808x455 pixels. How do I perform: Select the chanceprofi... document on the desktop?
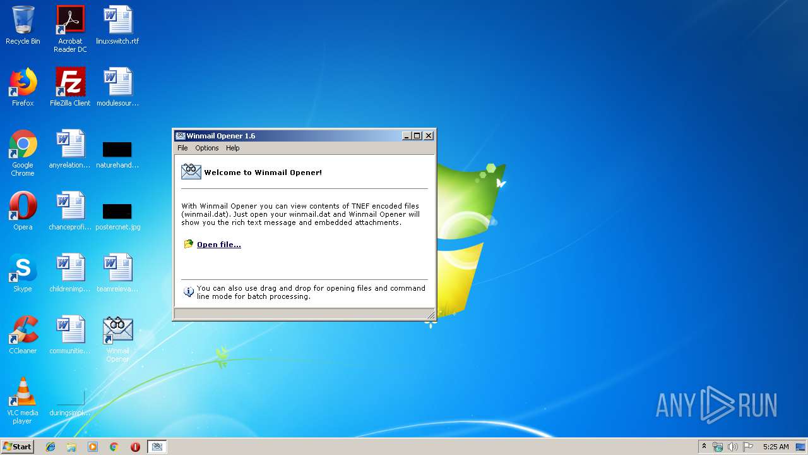pos(70,211)
